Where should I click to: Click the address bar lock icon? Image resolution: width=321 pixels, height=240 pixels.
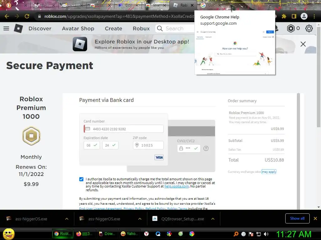point(39,16)
